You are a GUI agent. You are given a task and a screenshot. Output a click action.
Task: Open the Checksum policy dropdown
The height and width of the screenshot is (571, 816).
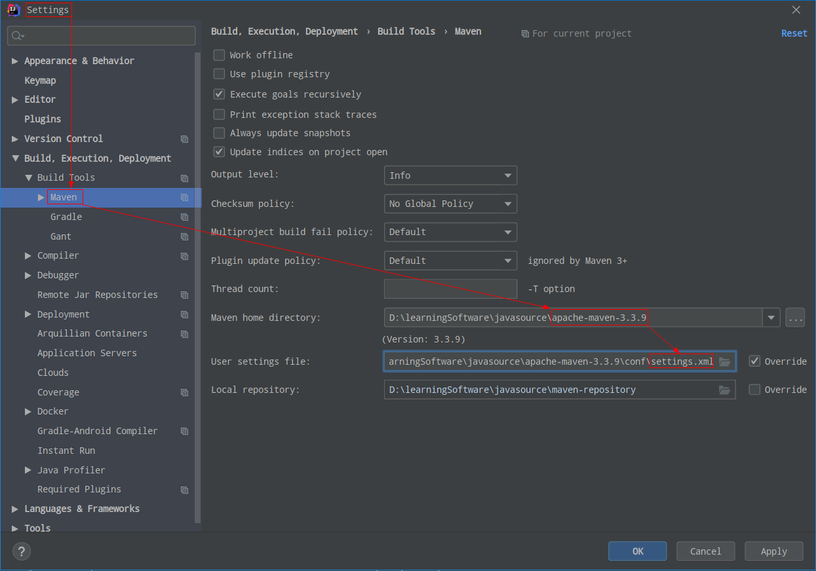coord(450,204)
